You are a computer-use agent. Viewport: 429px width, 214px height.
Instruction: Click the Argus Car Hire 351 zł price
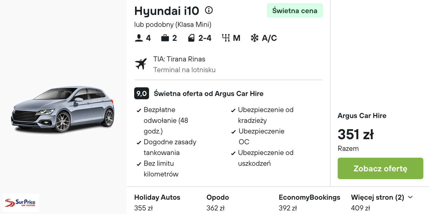tap(356, 134)
